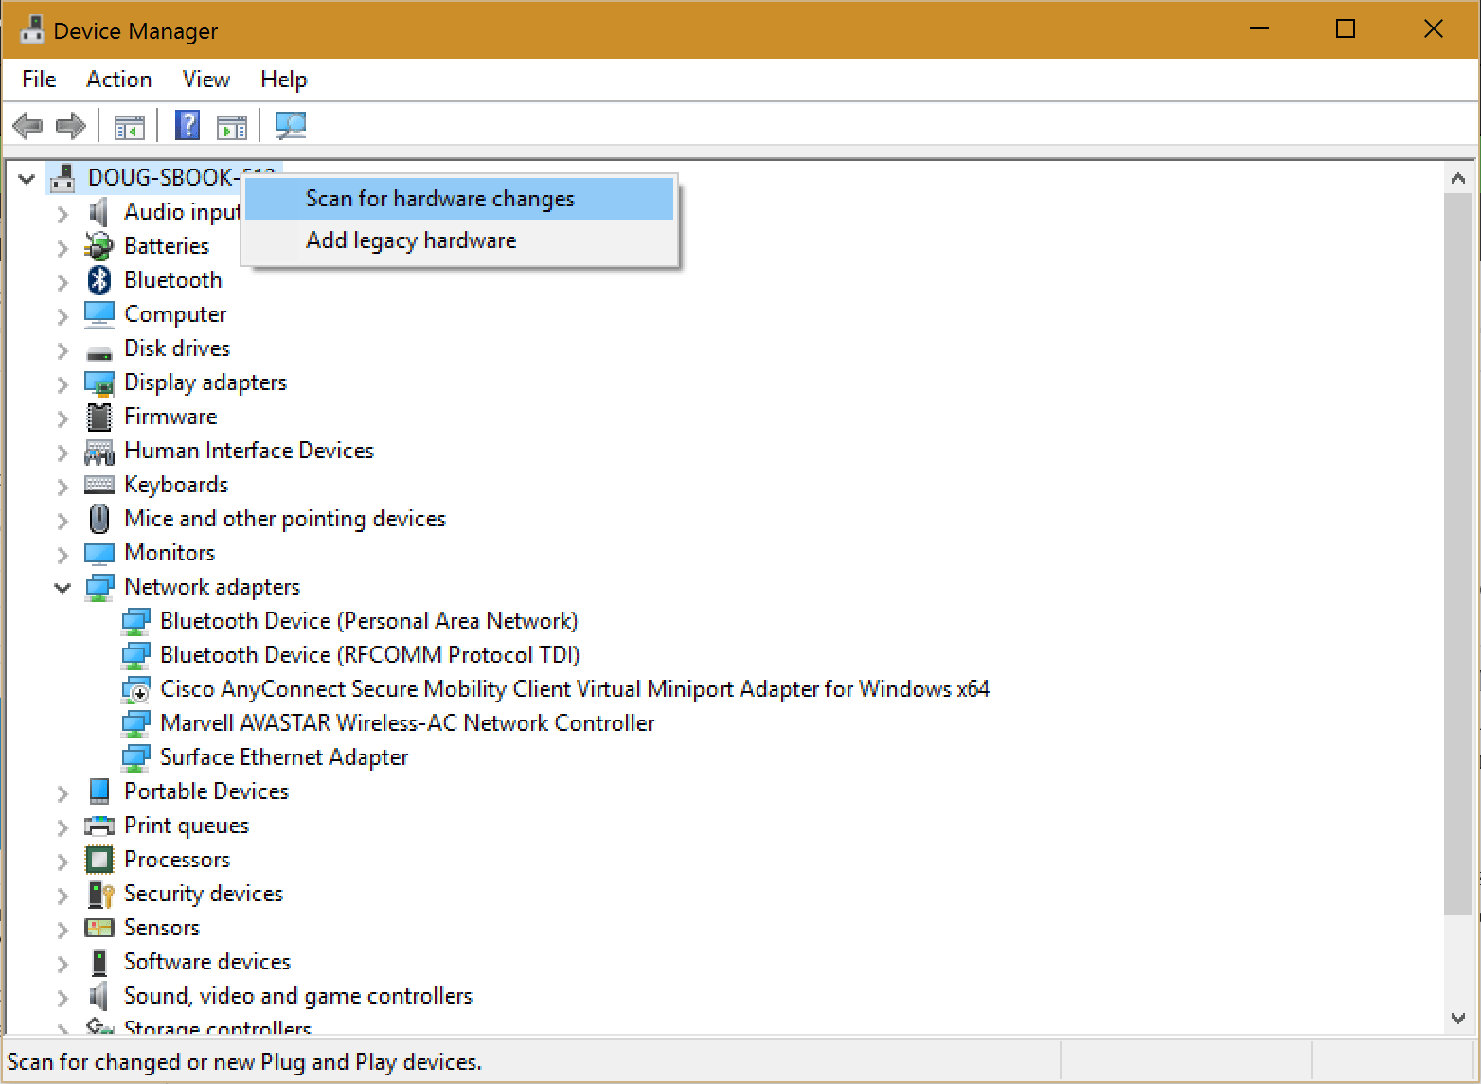1481x1084 pixels.
Task: Open the Action menu
Action: coord(118,80)
